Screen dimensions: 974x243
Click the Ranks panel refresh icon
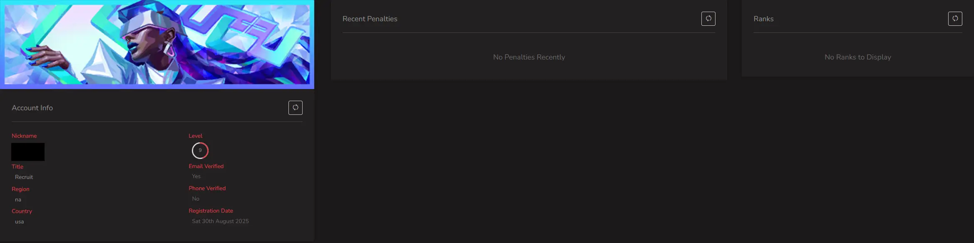[x=955, y=19]
